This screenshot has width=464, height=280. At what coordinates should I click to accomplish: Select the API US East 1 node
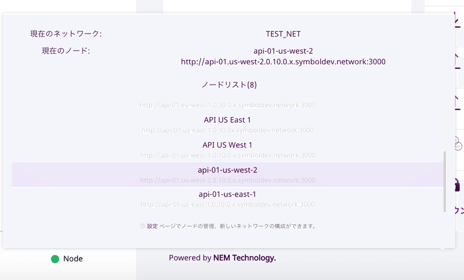227,124
